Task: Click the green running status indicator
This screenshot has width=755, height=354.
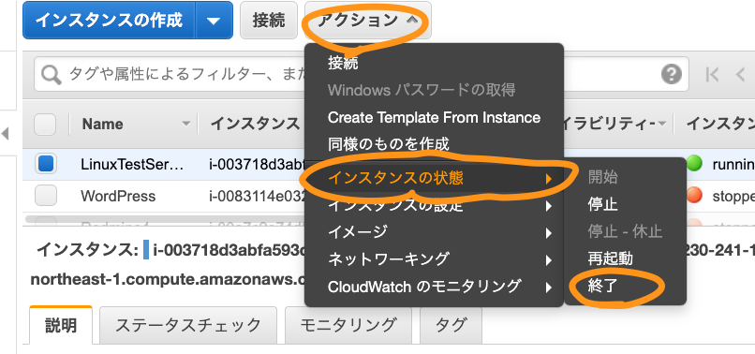Action: coord(695,164)
